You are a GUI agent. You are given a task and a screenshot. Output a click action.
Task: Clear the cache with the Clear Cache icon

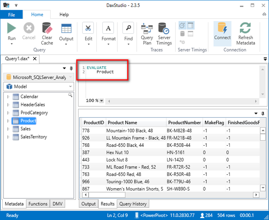tap(47, 28)
